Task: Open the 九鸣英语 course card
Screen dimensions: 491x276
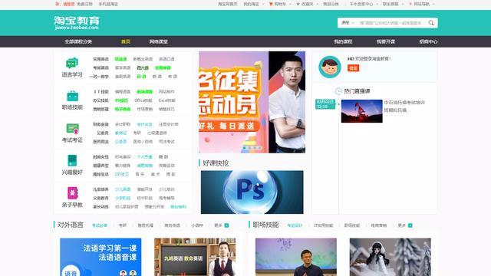Action: (195, 257)
